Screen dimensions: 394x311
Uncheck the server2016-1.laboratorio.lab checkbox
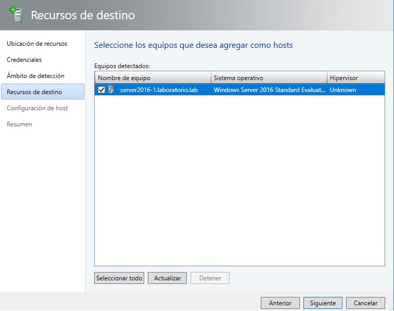pyautogui.click(x=101, y=89)
